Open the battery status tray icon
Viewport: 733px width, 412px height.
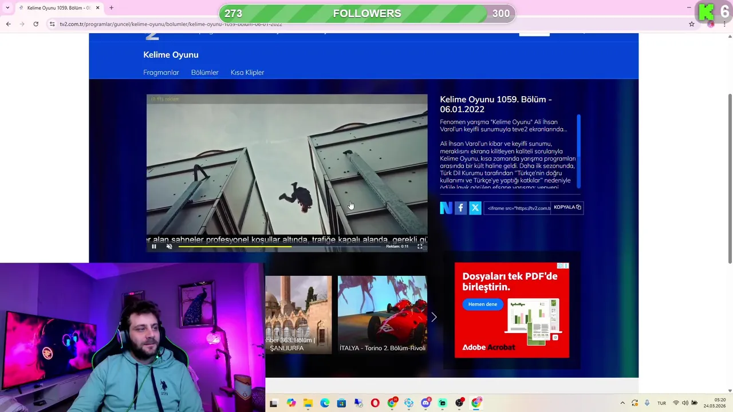[695, 403]
